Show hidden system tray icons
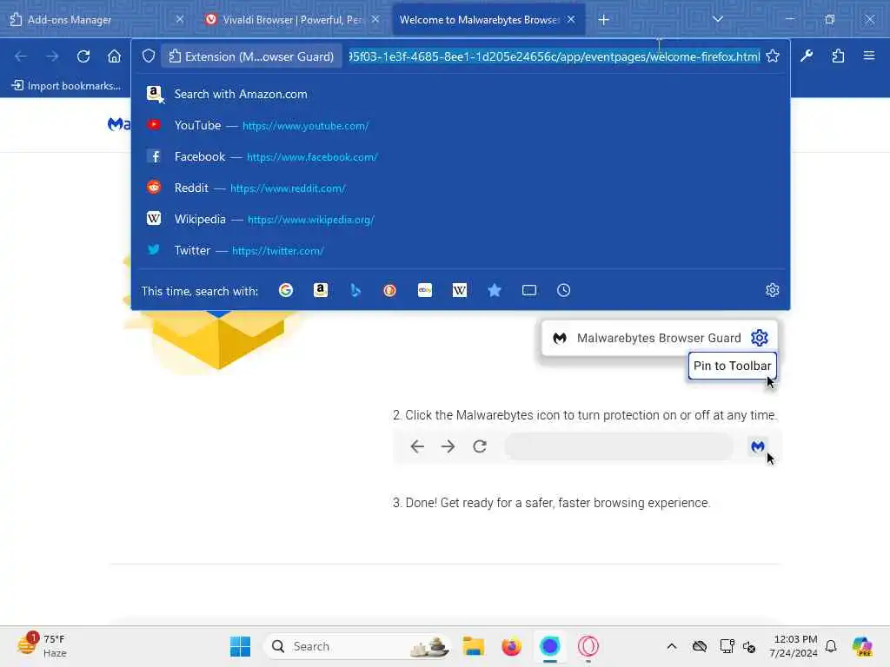The width and height of the screenshot is (890, 667). pos(672,646)
